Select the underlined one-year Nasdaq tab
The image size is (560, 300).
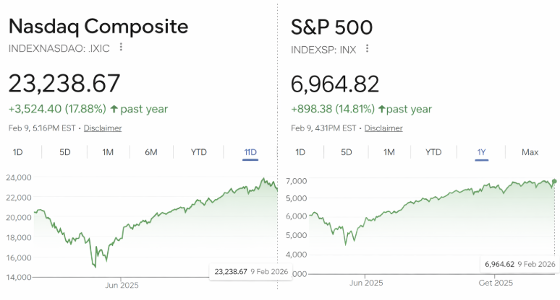point(250,152)
